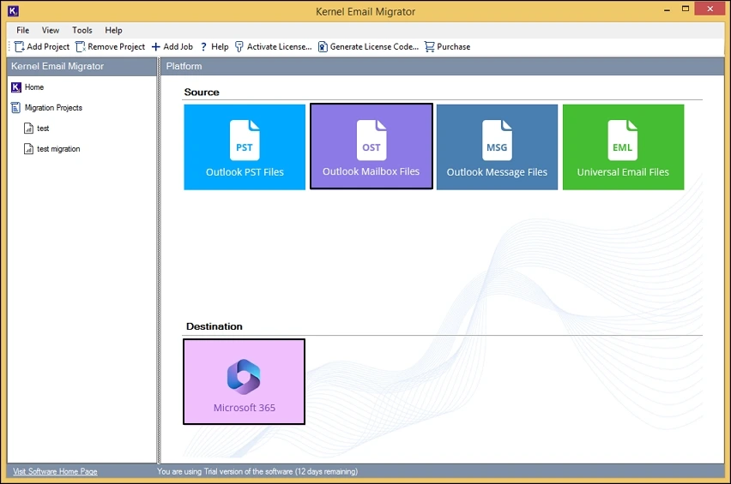Click the Purchase shopping cart icon

[x=429, y=46]
